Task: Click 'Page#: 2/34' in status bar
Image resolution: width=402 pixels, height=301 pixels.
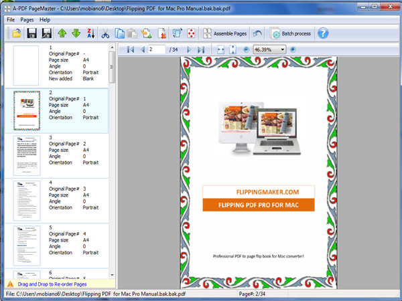Action: click(252, 294)
